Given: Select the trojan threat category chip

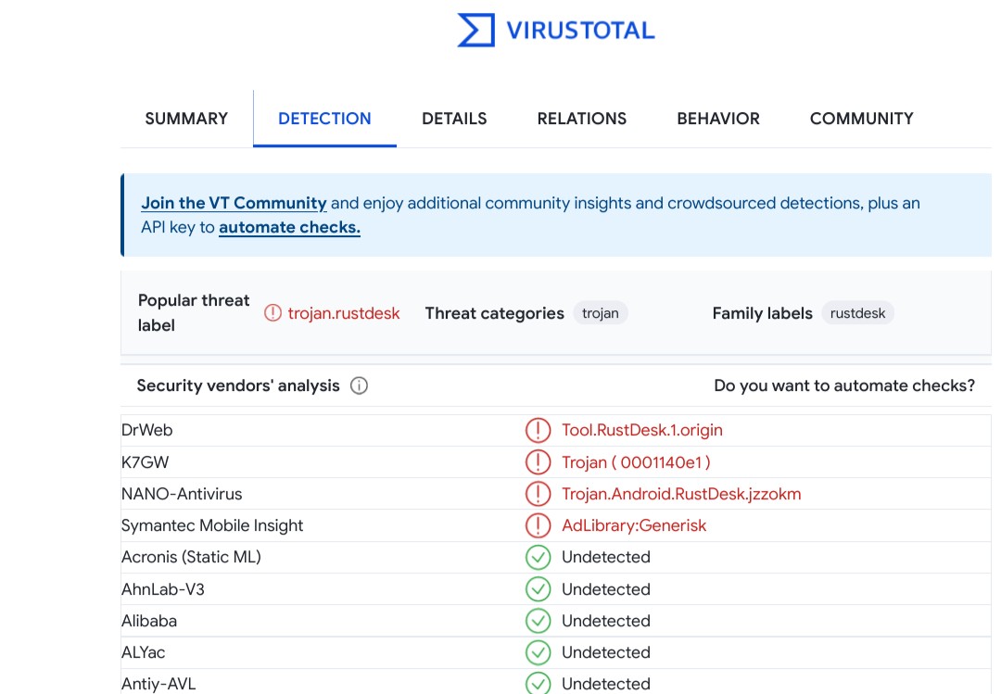Looking at the screenshot, I should pos(601,313).
